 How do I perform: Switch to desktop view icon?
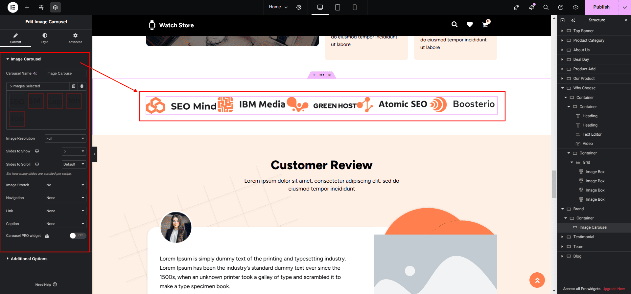(x=320, y=7)
